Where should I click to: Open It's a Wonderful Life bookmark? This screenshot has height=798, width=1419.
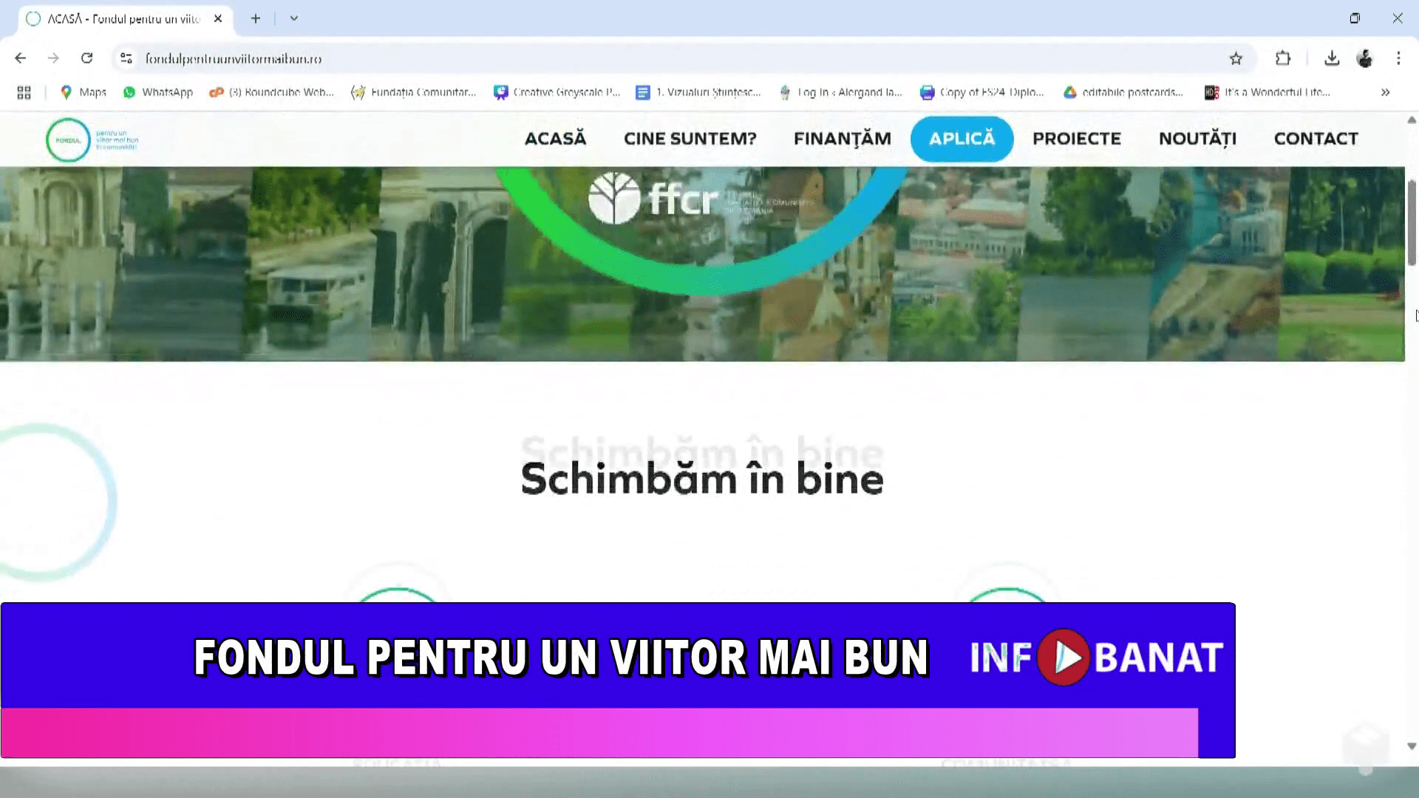1267,92
